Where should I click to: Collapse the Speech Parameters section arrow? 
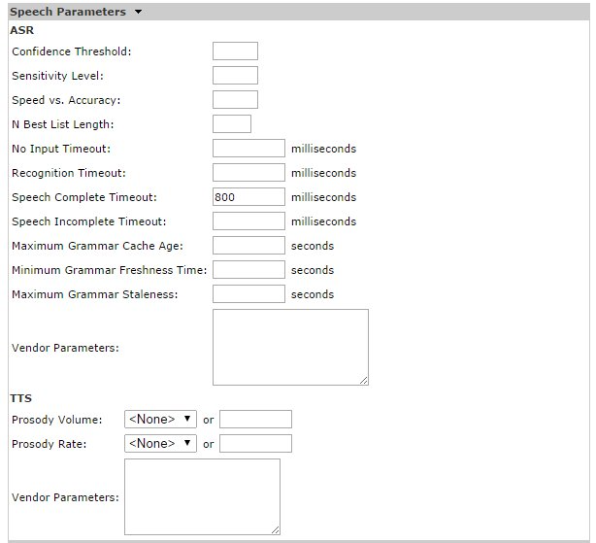139,13
